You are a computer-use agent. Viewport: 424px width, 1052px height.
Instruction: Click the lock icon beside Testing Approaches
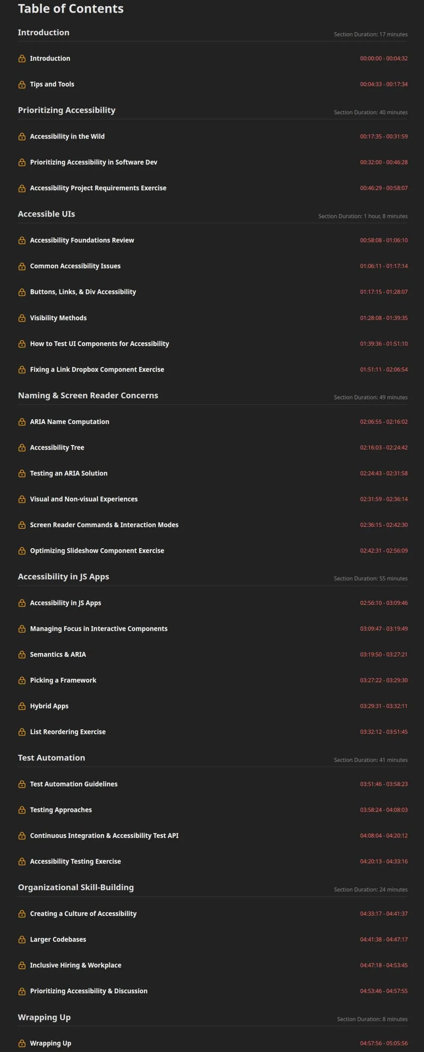point(22,810)
